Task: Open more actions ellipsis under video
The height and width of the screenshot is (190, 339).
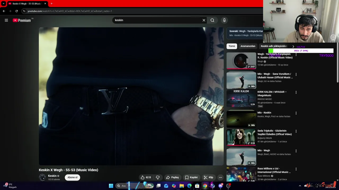Action: point(220,177)
